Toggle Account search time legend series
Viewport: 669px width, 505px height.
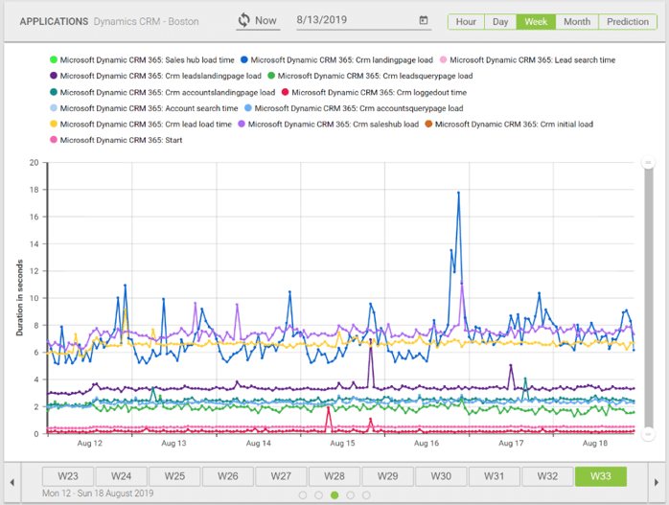pos(144,108)
